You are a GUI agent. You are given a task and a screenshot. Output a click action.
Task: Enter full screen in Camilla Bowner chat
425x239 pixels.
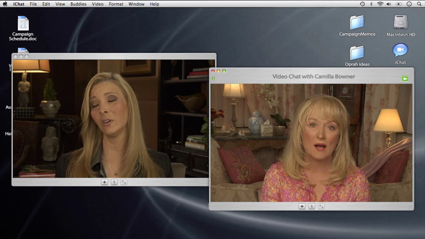(321, 206)
